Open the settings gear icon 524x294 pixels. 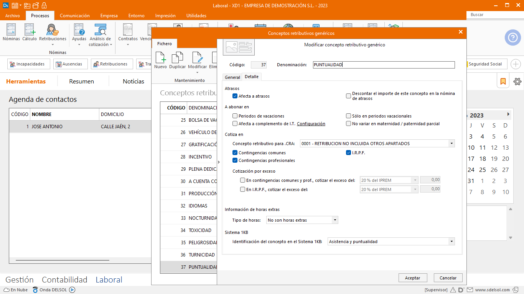(517, 81)
